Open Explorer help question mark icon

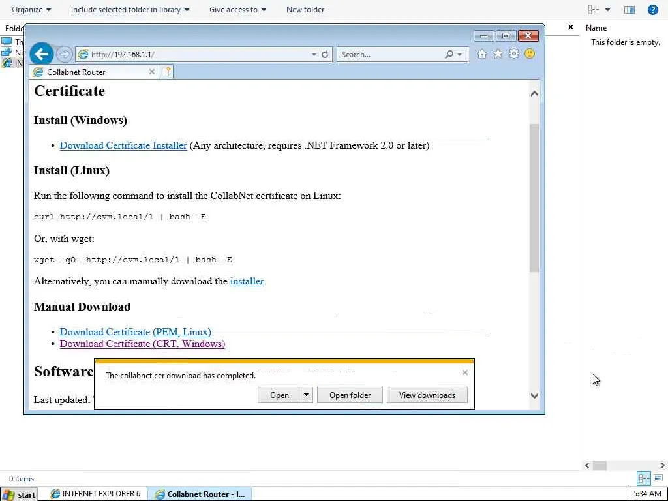[x=652, y=9]
